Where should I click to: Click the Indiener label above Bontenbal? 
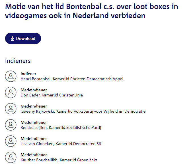pyautogui.click(x=28, y=74)
